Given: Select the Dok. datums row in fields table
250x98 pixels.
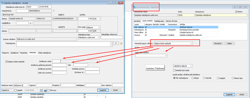Looking at the screenshot, I should coord(176,27).
